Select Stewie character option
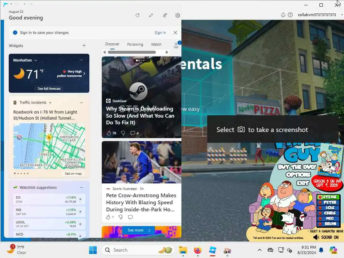Viewport: 344px width, 258px height. click(328, 197)
